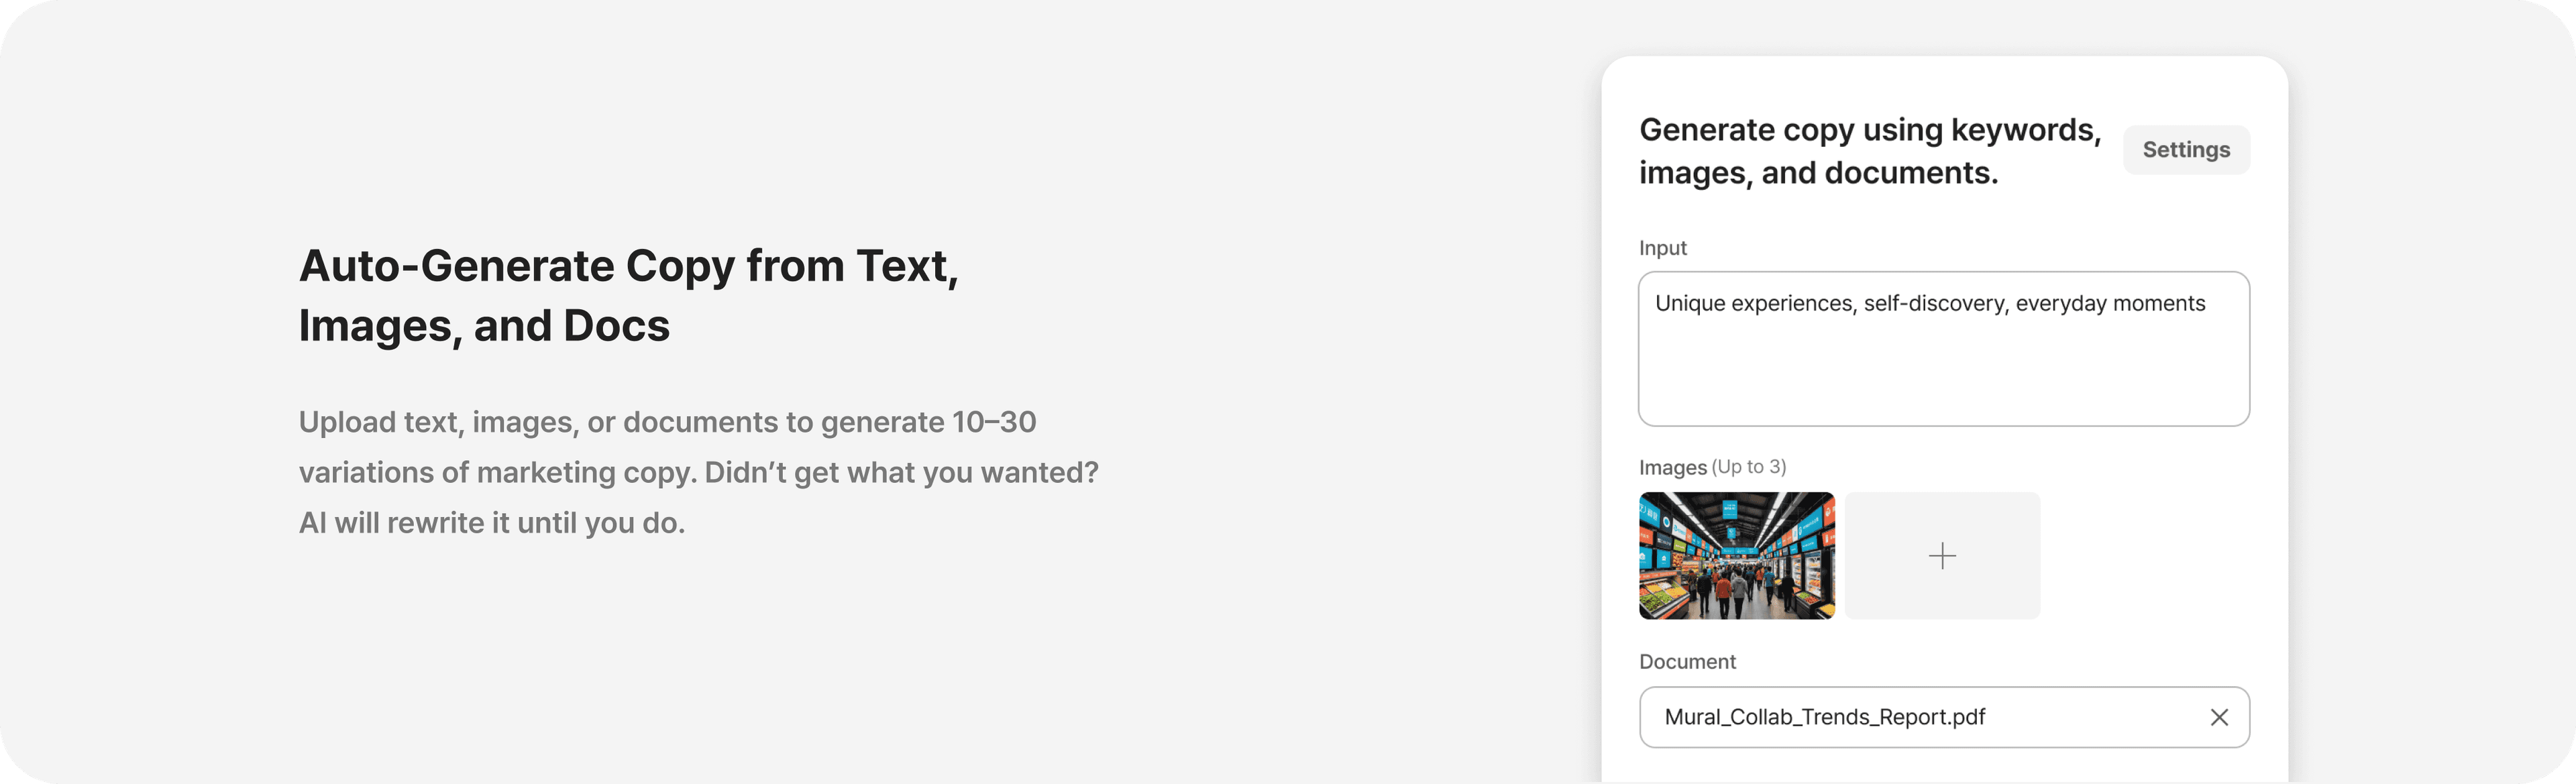Click the plus icon to add image
The width and height of the screenshot is (2576, 784).
(x=1941, y=556)
